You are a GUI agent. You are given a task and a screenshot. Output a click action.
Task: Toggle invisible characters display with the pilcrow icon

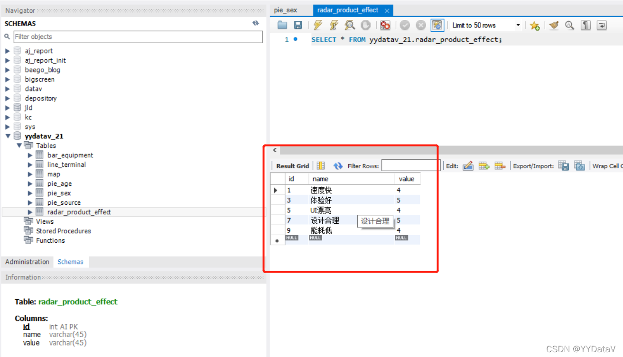[585, 25]
